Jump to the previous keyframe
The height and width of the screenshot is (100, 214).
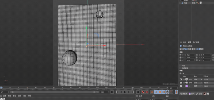pos(117,92)
